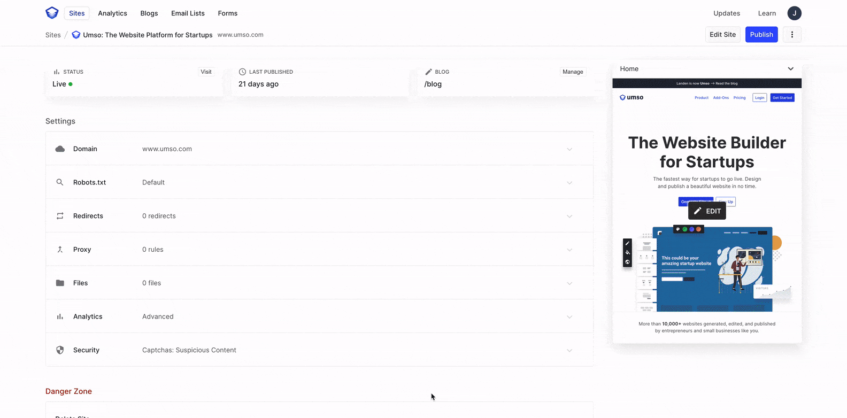847x418 pixels.
Task: Click the Umso logo icon in header
Action: pos(52,13)
